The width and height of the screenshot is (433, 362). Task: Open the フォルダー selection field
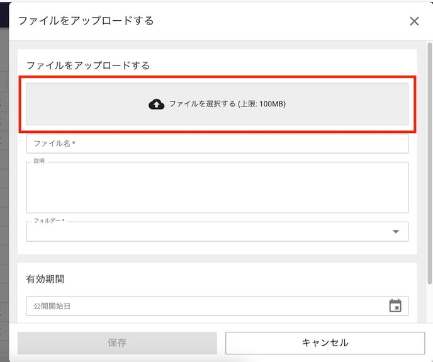pyautogui.click(x=217, y=232)
